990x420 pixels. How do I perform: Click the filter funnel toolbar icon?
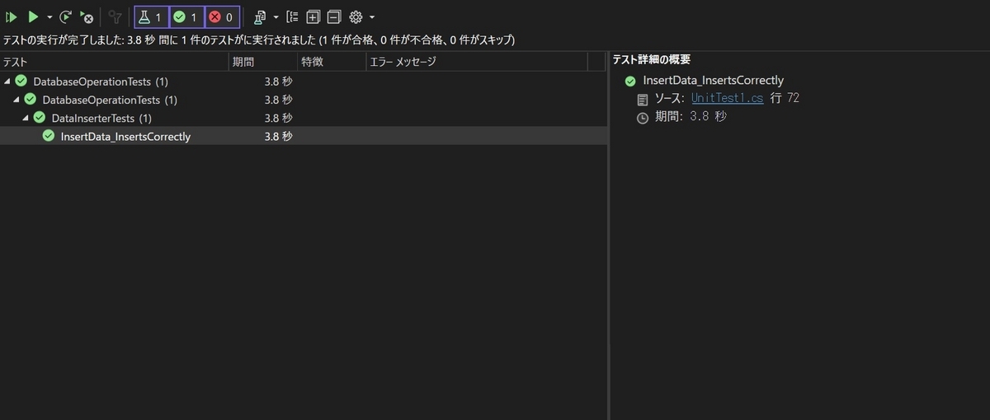(115, 16)
